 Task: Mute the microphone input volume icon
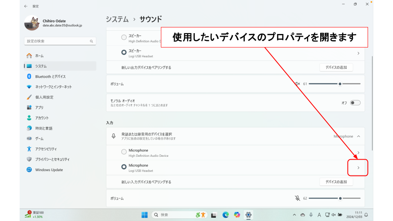click(x=297, y=198)
